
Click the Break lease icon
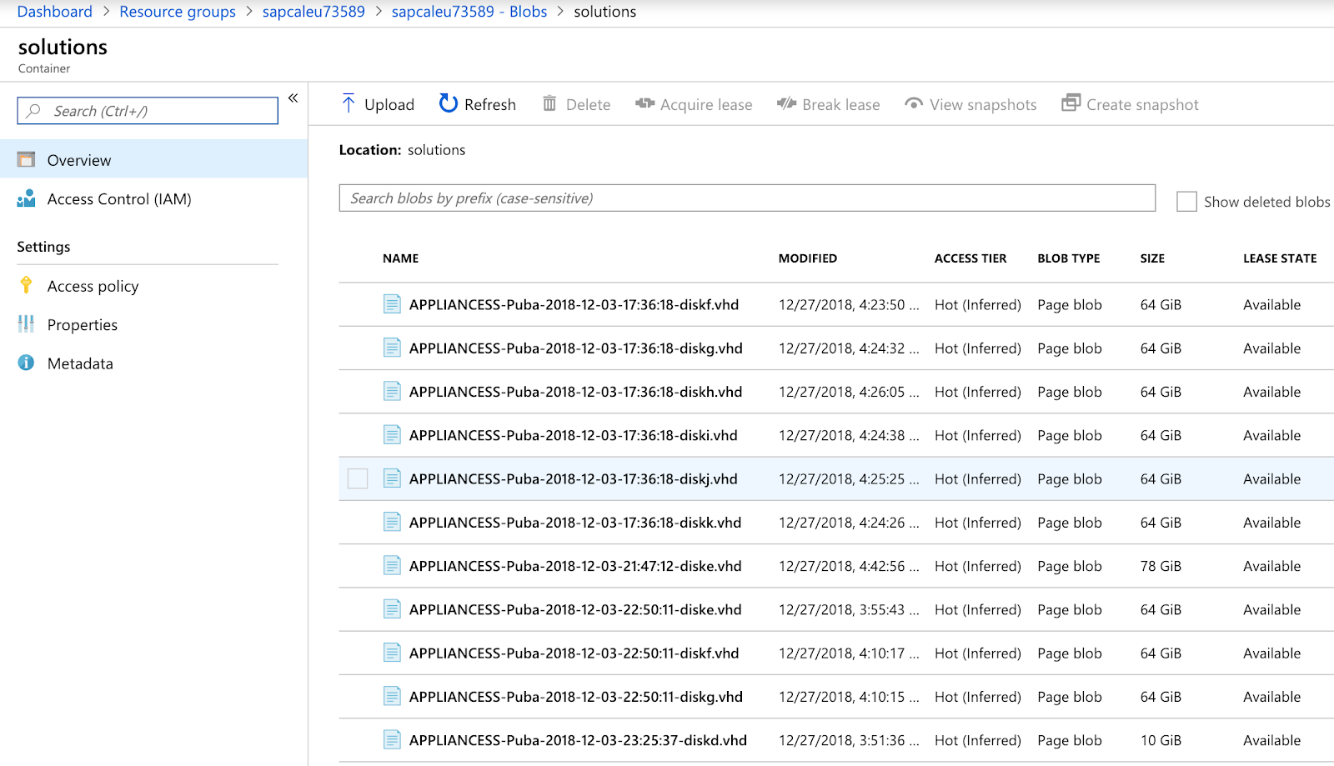point(786,103)
